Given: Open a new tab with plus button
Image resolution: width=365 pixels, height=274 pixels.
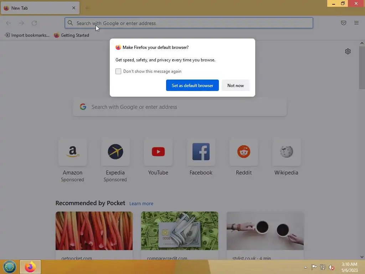Looking at the screenshot, I should point(87,8).
